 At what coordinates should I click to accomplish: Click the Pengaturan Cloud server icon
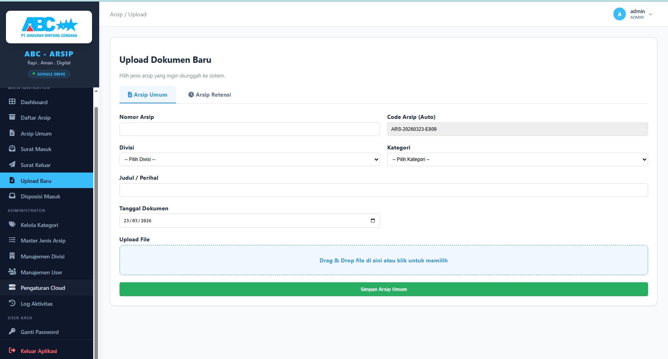12,287
